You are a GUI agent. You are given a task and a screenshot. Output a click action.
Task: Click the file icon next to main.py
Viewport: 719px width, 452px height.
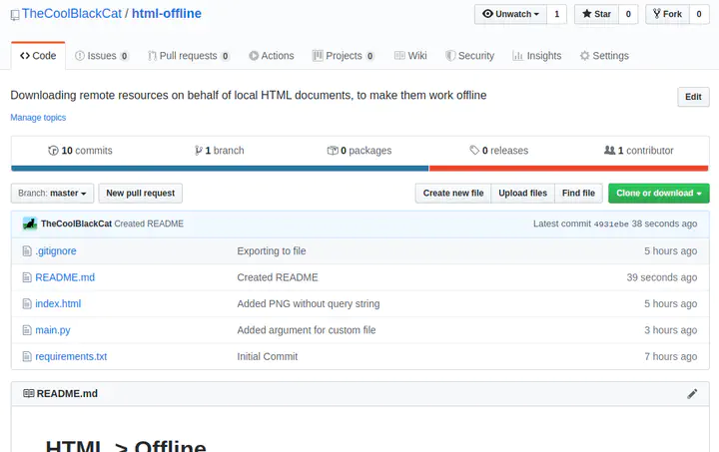(27, 330)
